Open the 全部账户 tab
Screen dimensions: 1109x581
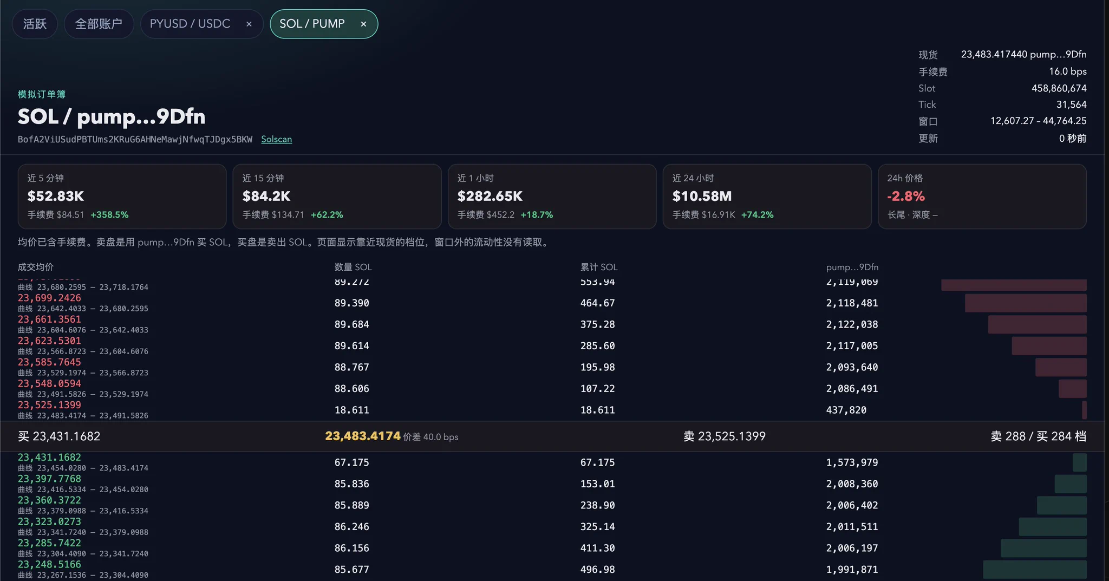click(x=99, y=24)
